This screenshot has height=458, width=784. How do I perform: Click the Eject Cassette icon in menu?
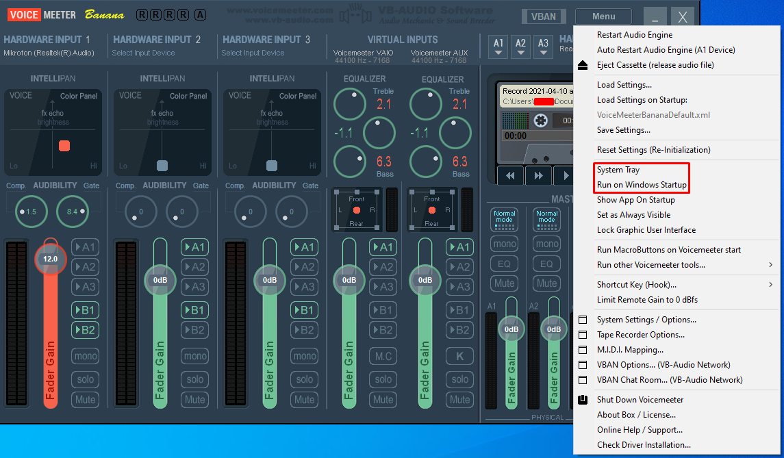pyautogui.click(x=583, y=65)
